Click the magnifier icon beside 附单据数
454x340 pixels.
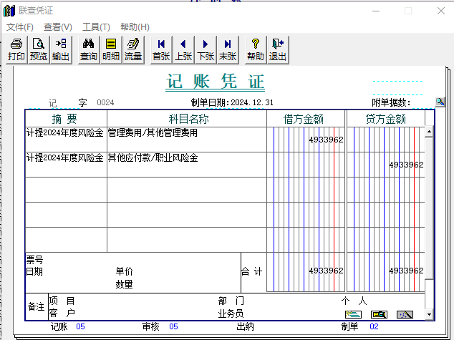[440, 102]
